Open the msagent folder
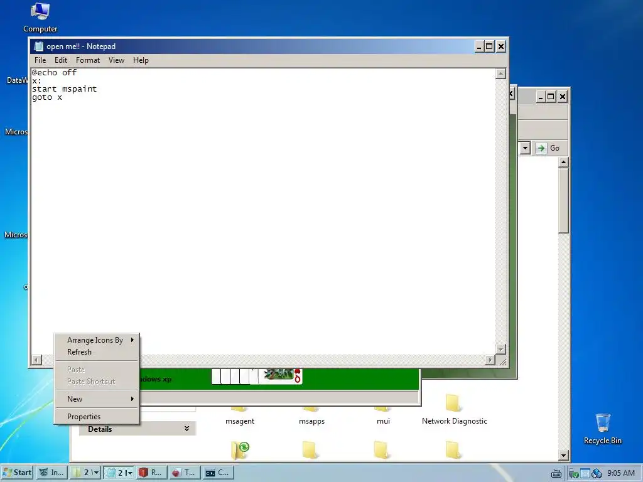The image size is (643, 482). pos(239,415)
